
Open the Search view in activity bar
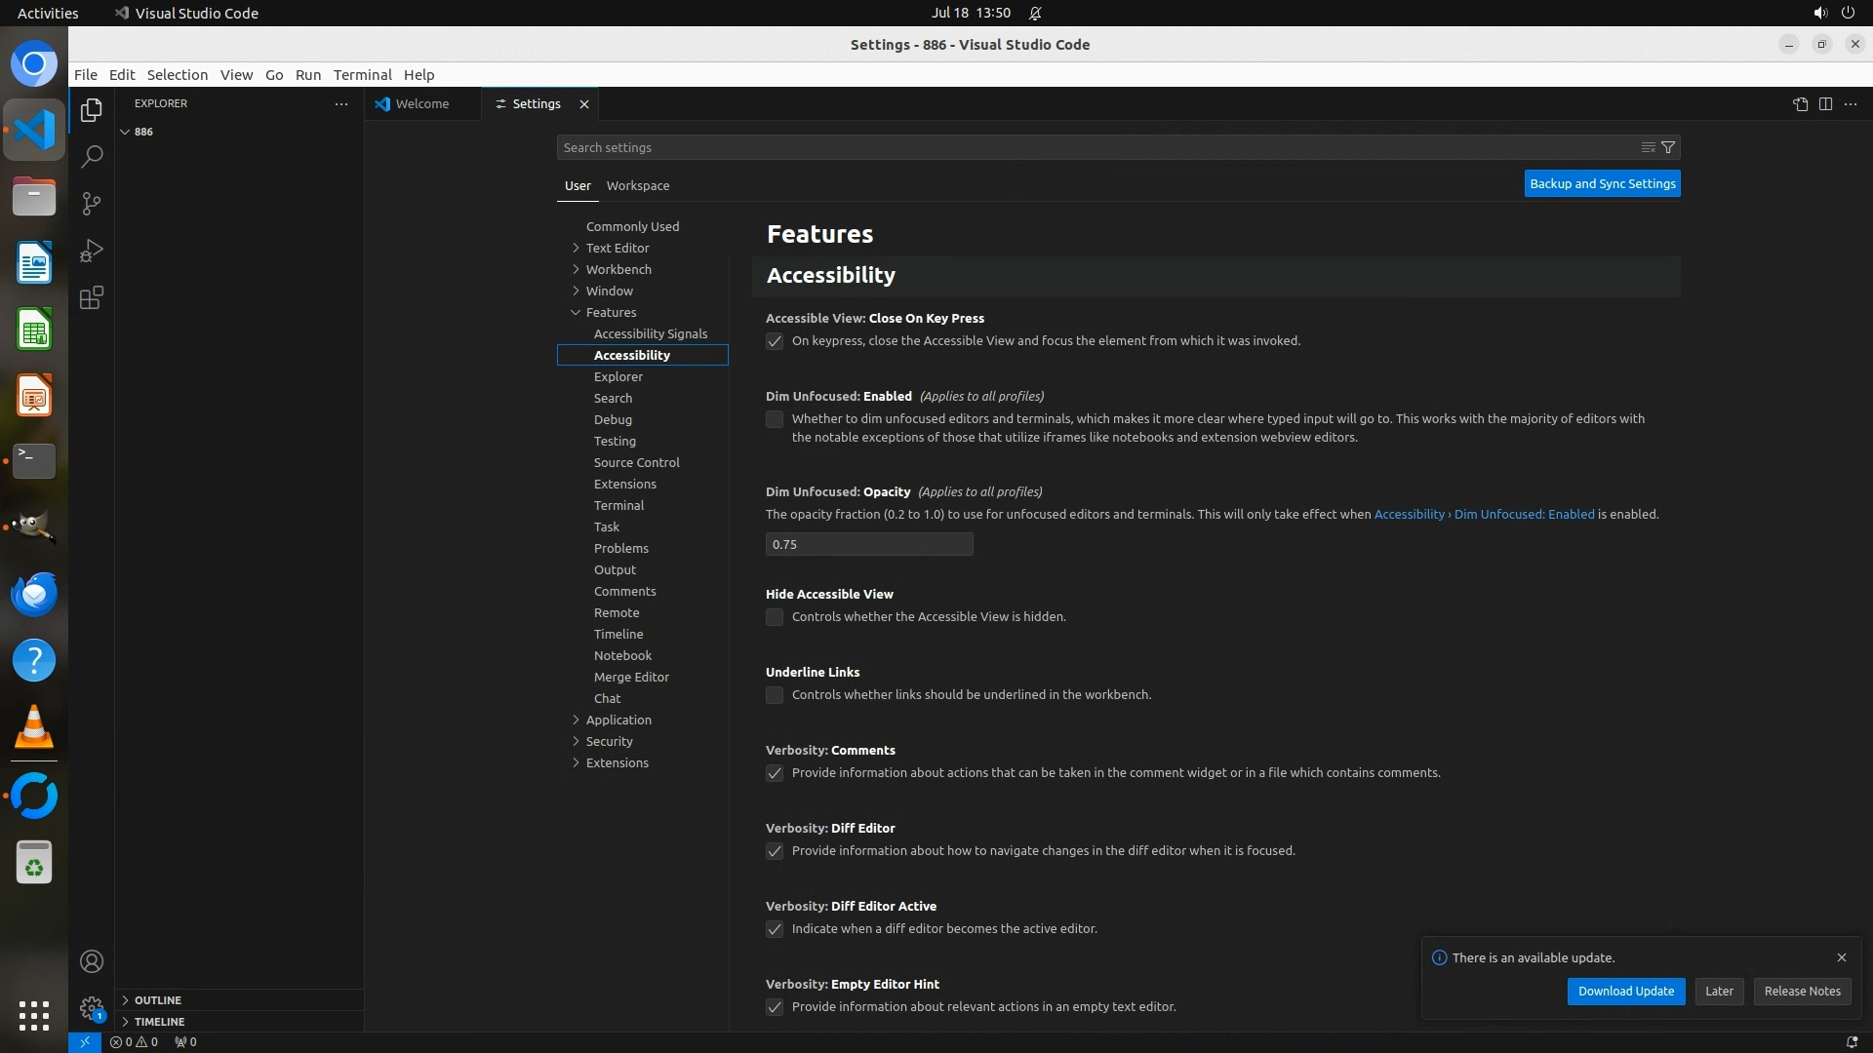(x=92, y=157)
